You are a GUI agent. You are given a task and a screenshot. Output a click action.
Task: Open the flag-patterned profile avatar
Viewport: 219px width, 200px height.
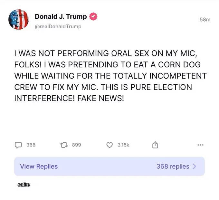tap(19, 20)
